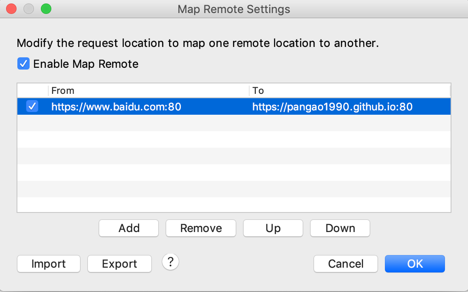Image resolution: width=468 pixels, height=292 pixels.
Task: Sort by the To column header
Action: pos(350,90)
